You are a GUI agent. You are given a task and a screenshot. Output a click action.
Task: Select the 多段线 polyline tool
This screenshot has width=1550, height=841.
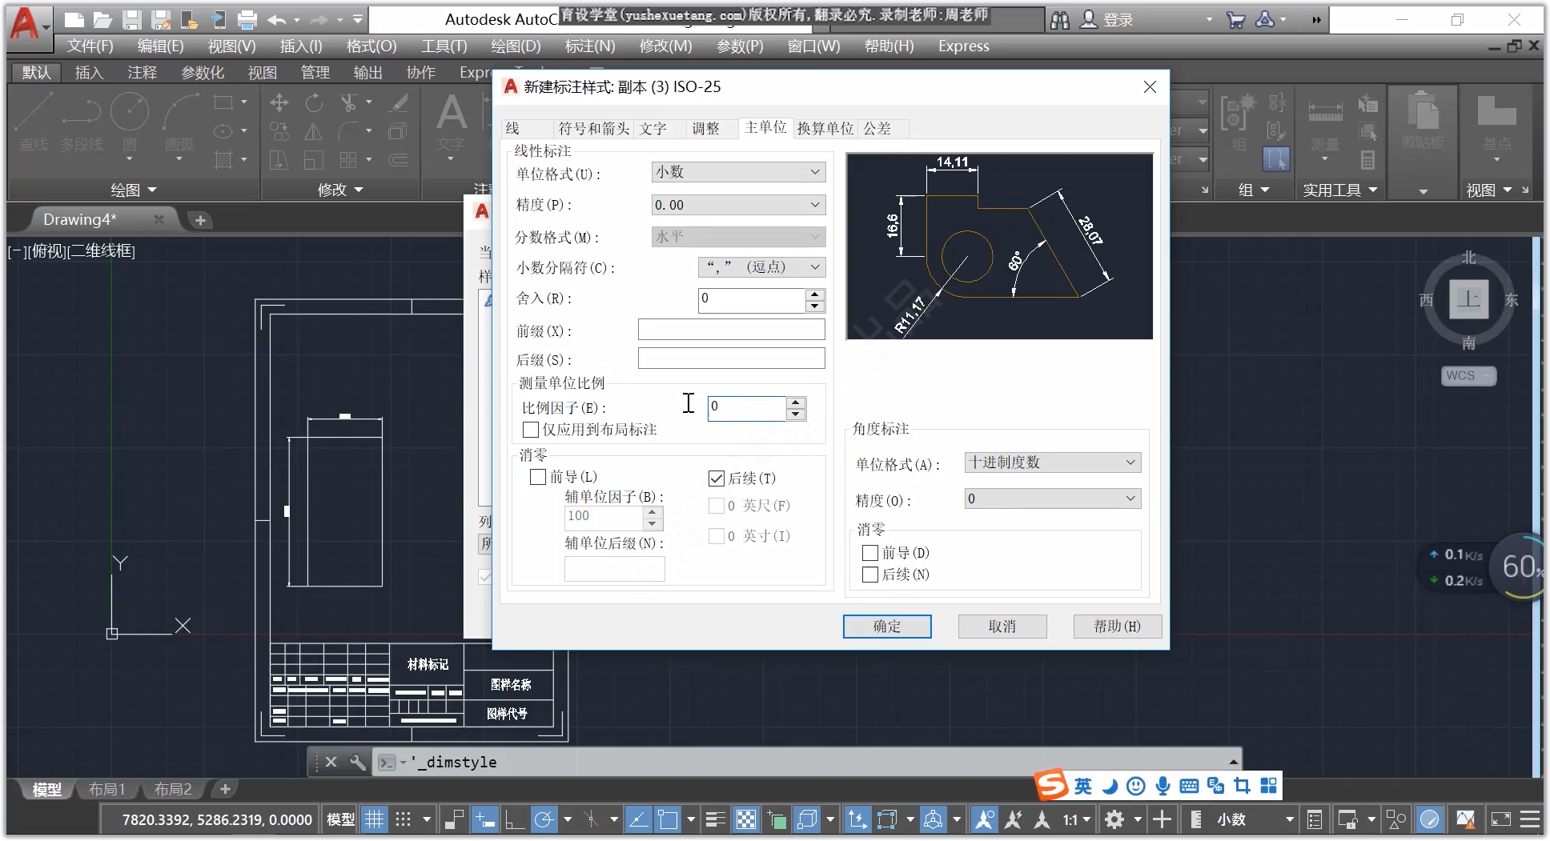pos(82,122)
